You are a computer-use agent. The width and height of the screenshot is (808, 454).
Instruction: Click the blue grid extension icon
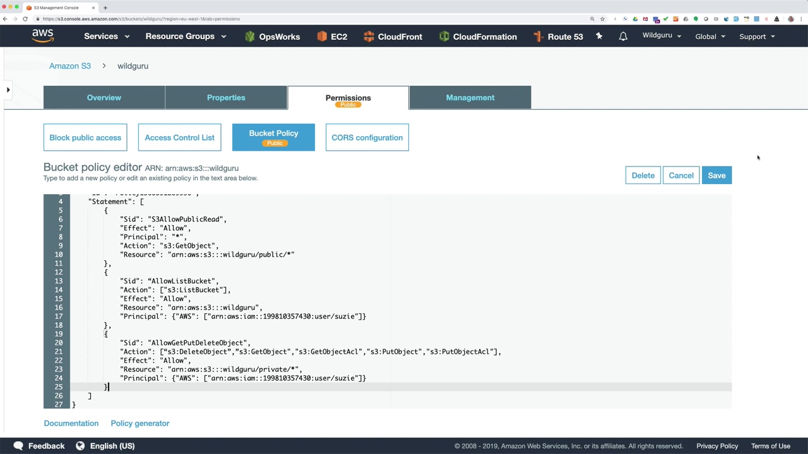coord(756,19)
